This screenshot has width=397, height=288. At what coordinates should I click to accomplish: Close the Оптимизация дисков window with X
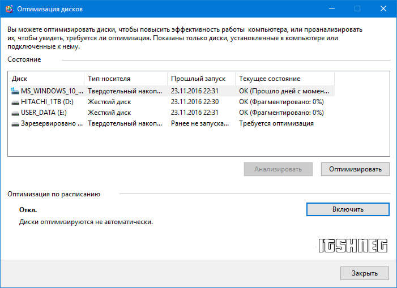point(382,8)
